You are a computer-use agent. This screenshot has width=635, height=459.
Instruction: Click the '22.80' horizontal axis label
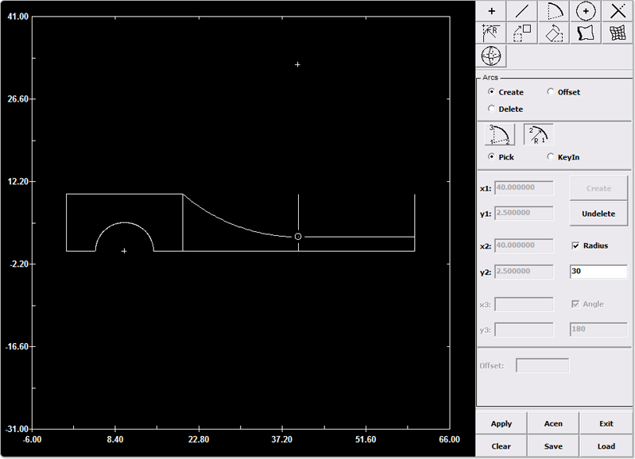click(199, 440)
